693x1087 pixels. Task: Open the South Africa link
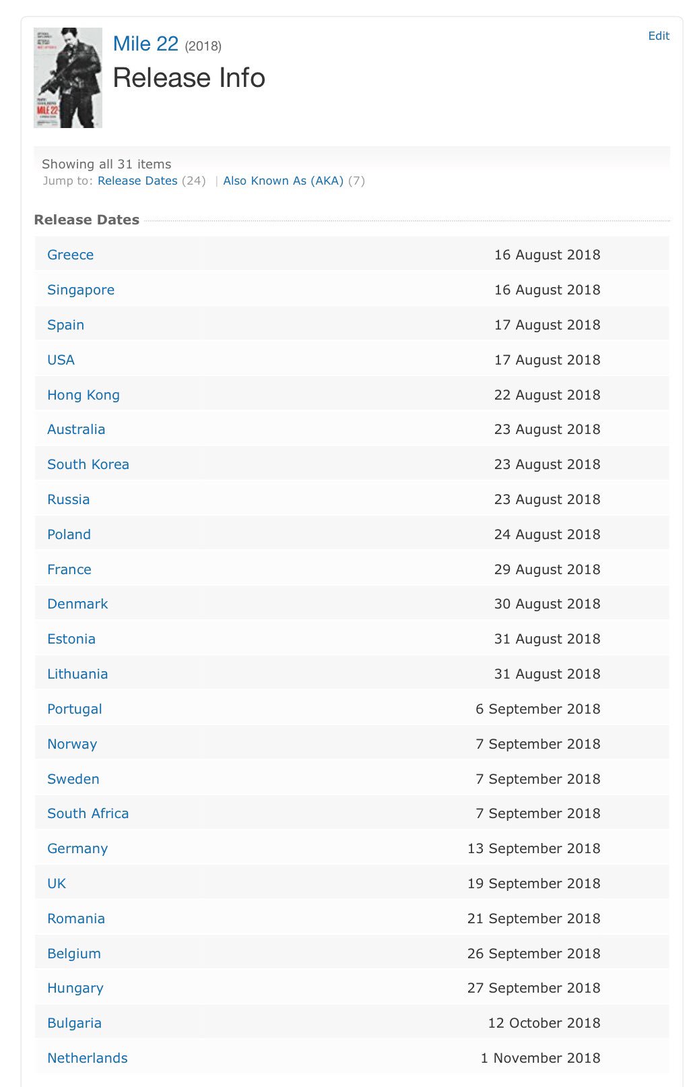(x=88, y=813)
